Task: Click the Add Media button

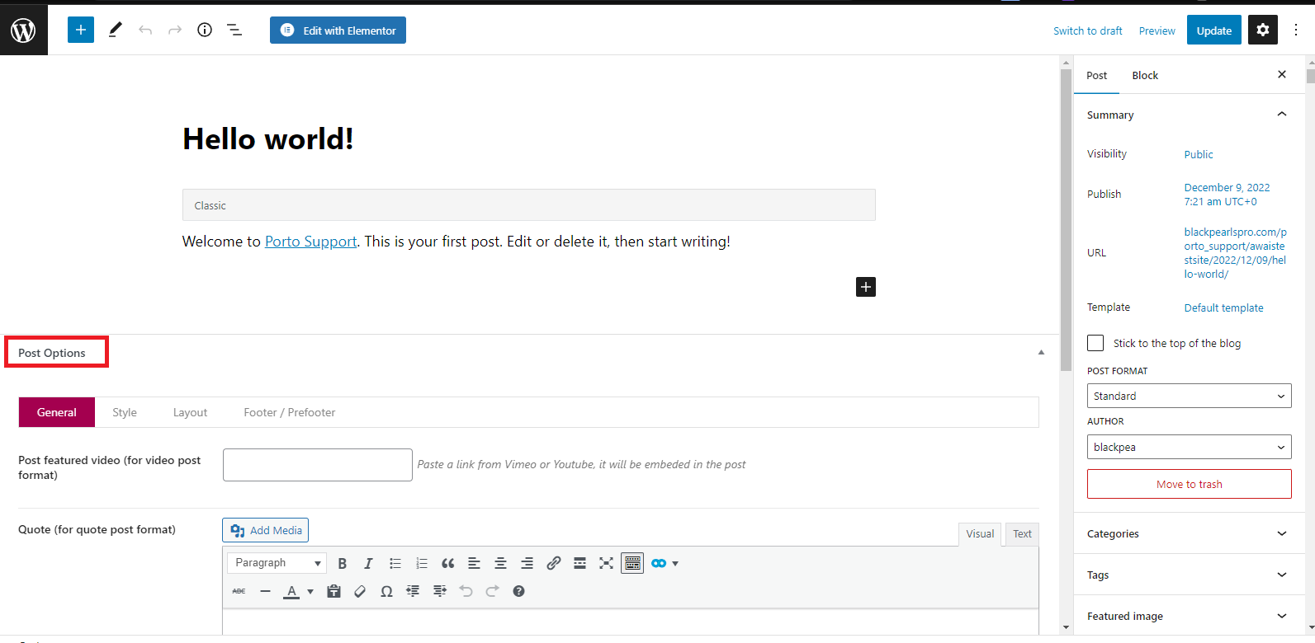Action: point(266,530)
